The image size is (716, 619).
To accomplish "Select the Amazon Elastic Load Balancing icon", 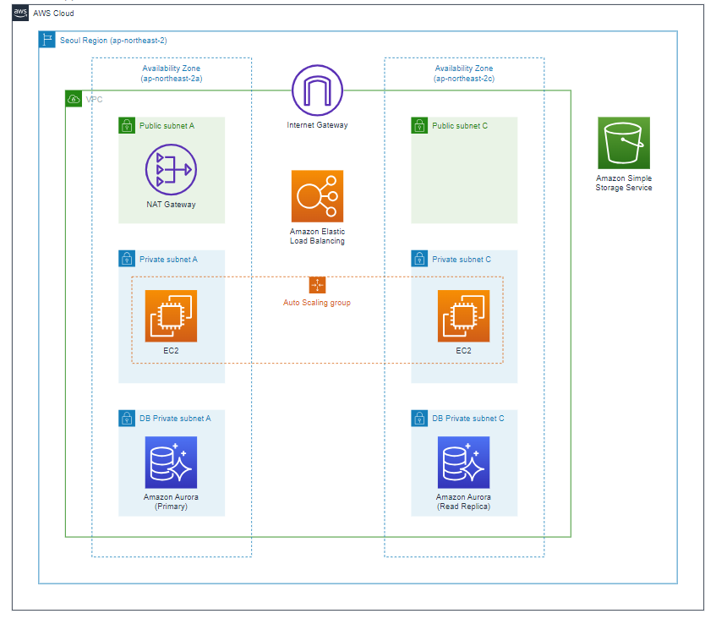I will pos(317,195).
